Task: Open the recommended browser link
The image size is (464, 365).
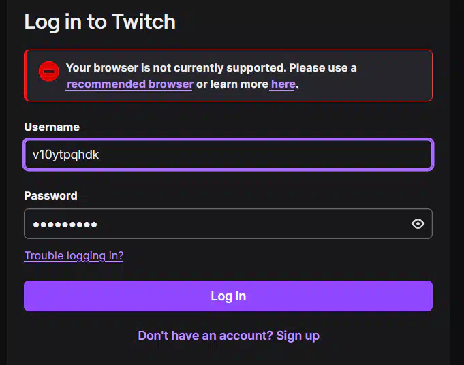Action: (x=129, y=84)
